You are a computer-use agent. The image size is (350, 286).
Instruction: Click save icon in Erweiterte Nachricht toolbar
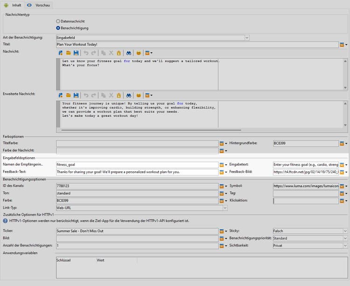[x=76, y=95]
